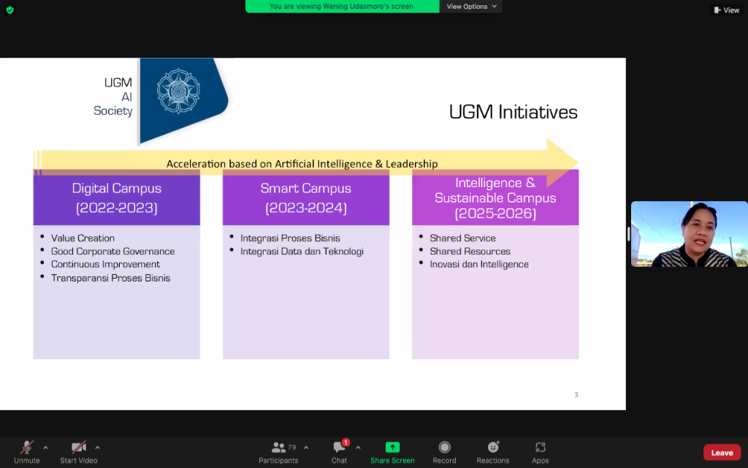
Task: Click the 'You are viewing Wening Udasmoro's screen' banner
Action: click(342, 6)
